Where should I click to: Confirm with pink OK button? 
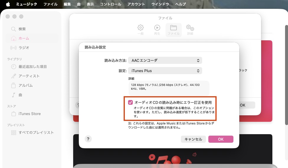[221, 139]
